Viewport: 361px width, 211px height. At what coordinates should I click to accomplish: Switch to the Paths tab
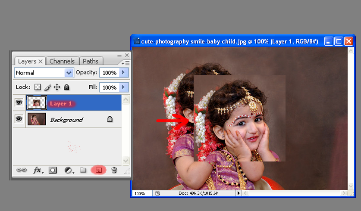click(x=91, y=61)
